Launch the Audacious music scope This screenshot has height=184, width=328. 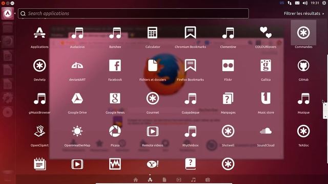[77, 33]
